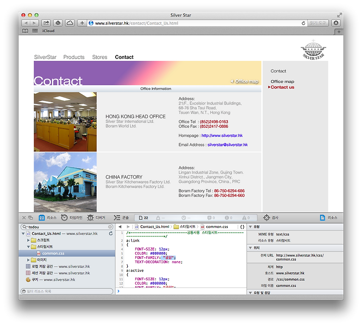Image resolution: width=362 pixels, height=326 pixels.
Task: Follow the Office map banner link
Action: [244, 81]
